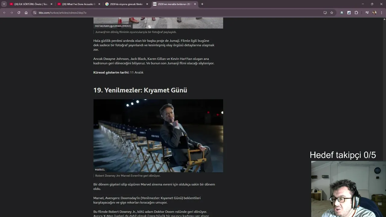The width and height of the screenshot is (386, 217).
Task: Close the İLK GÖKTÜRK tab
Action: click(x=51, y=4)
